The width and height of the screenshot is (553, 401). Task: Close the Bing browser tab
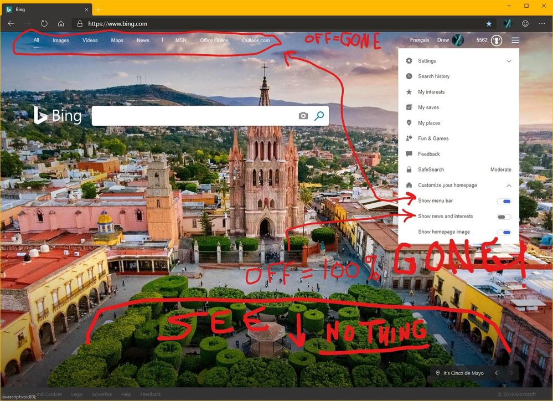click(x=86, y=9)
